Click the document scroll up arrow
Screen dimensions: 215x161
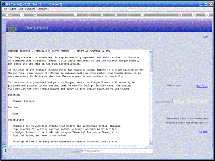[x=151, y=52]
